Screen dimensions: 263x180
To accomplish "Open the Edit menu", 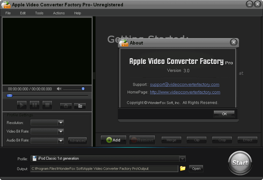I will [23, 13].
